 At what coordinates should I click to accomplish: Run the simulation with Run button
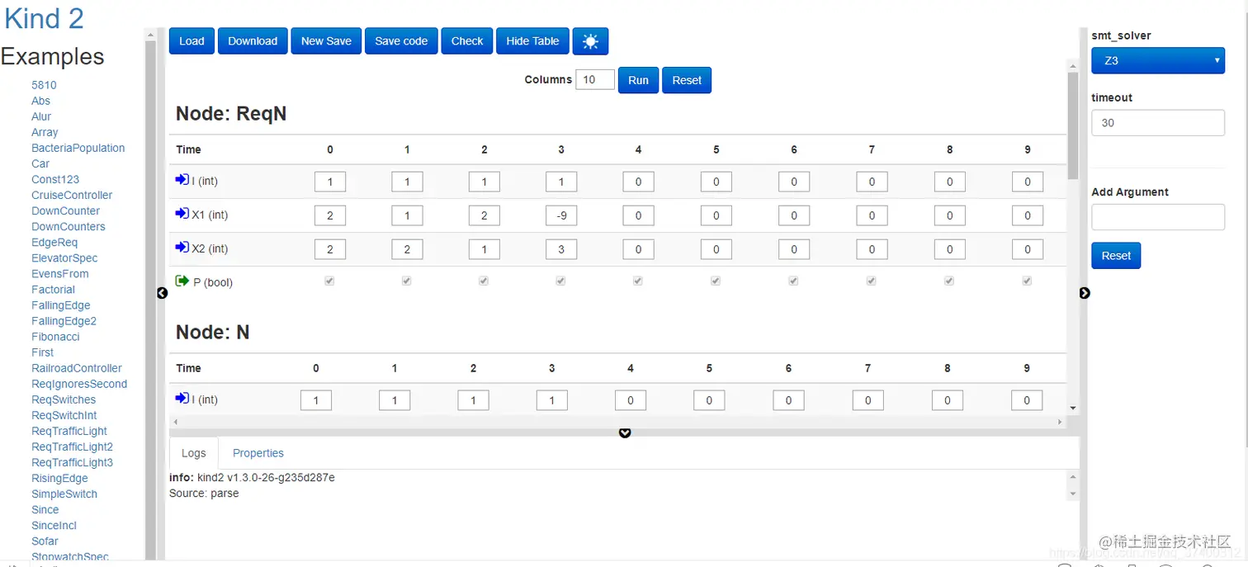tap(638, 80)
